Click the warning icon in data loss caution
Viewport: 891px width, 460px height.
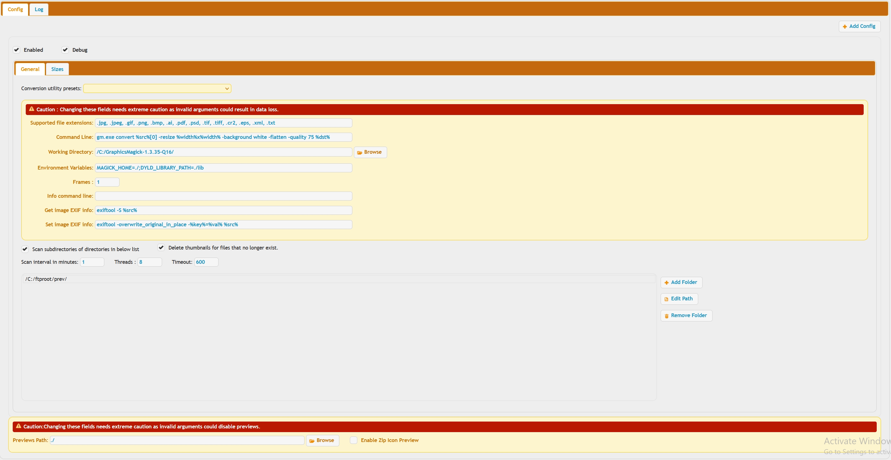31,109
